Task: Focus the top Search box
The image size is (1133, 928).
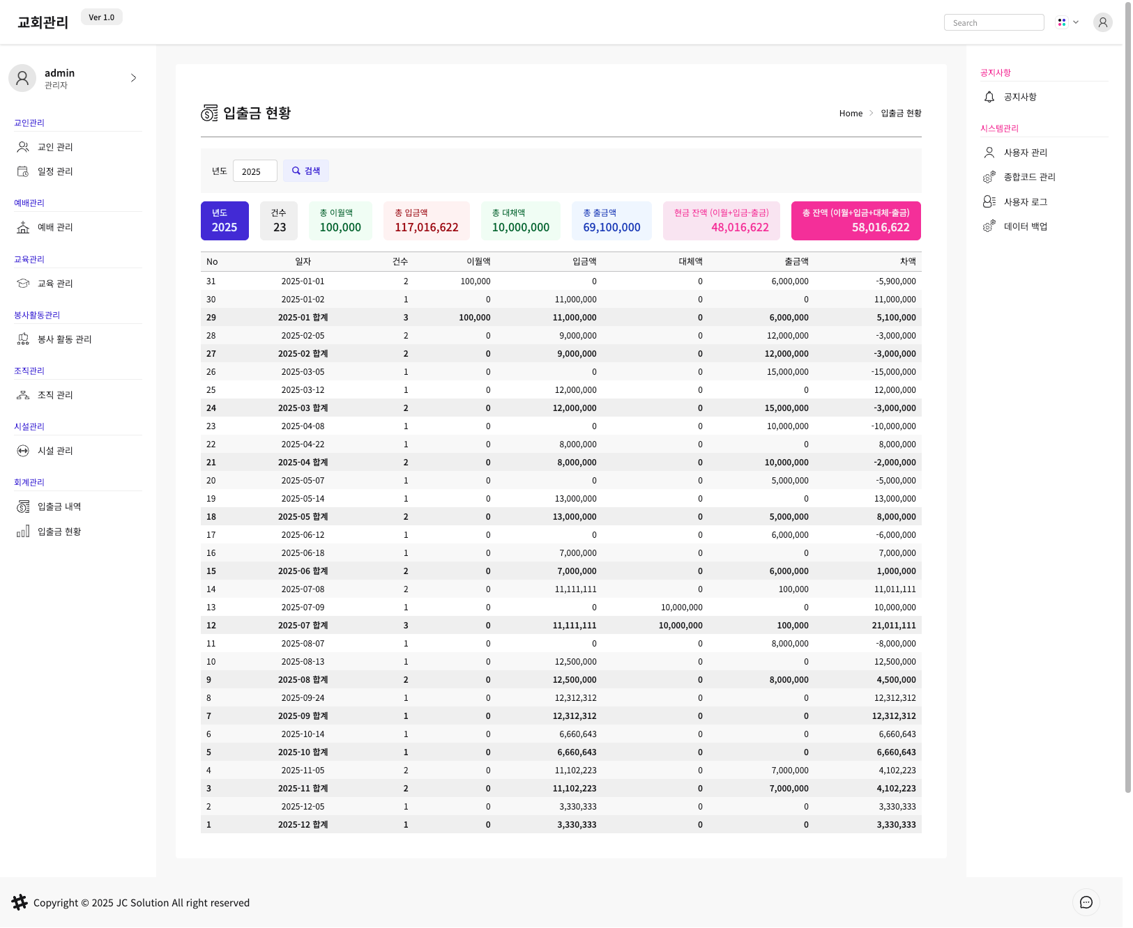Action: click(994, 23)
